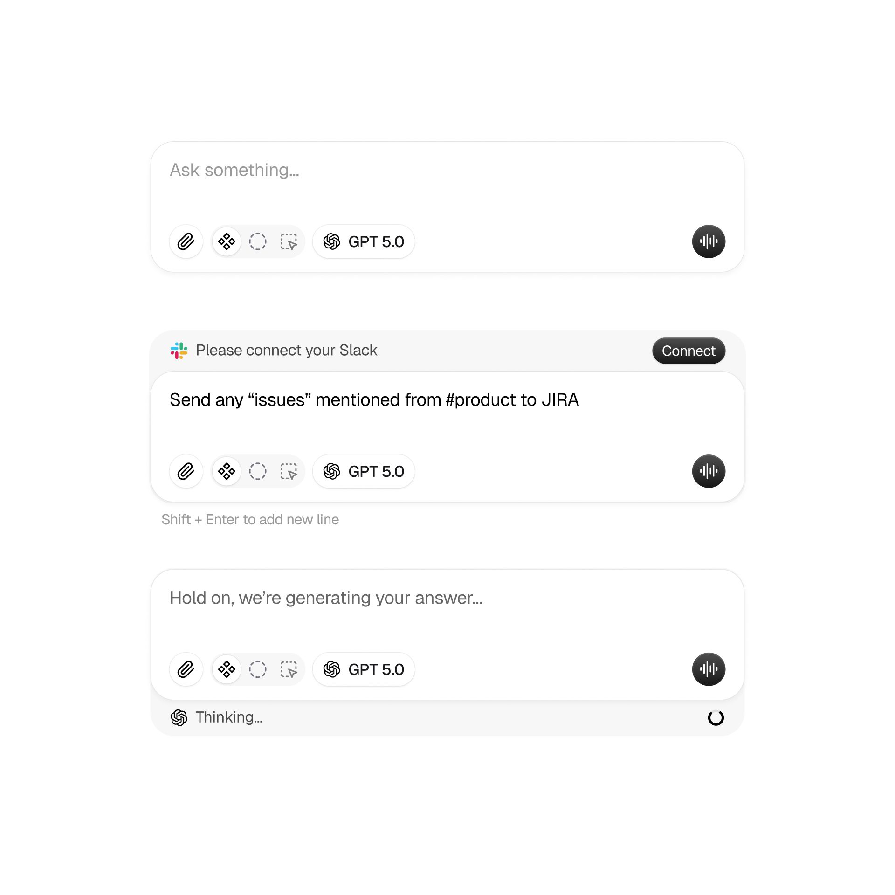Open the GPT 5.0 model menu in the generating-answer box
The image size is (895, 895).
click(364, 669)
